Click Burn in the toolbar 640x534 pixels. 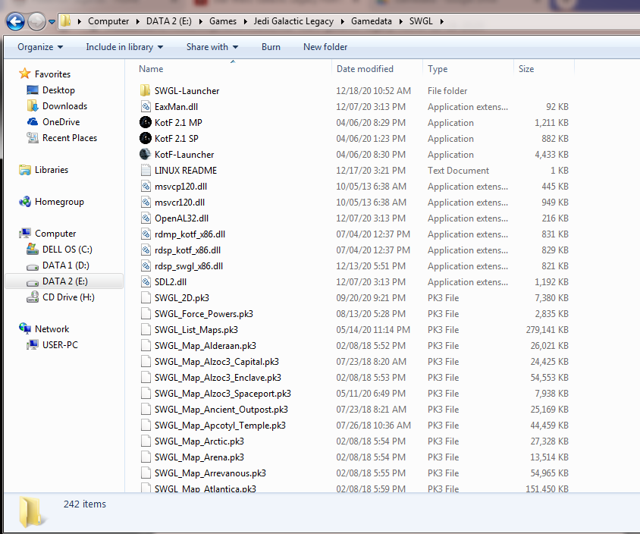point(271,47)
